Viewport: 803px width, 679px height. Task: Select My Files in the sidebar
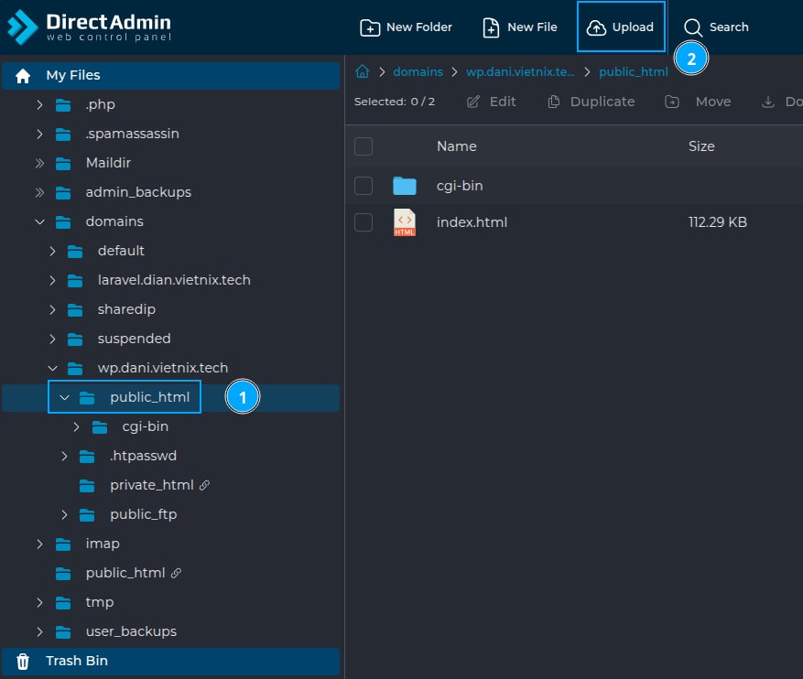(x=73, y=75)
